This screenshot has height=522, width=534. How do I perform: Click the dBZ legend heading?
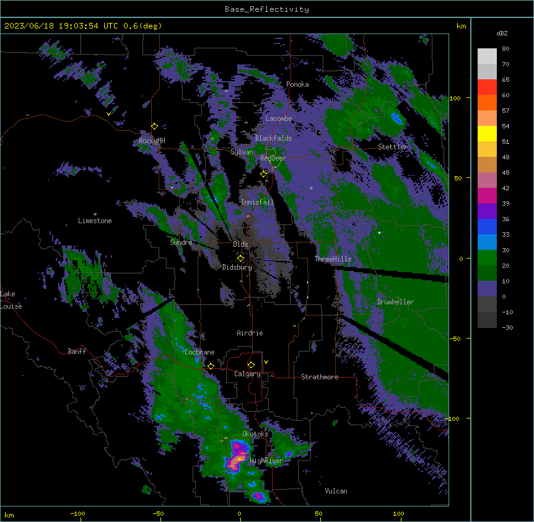(502, 33)
